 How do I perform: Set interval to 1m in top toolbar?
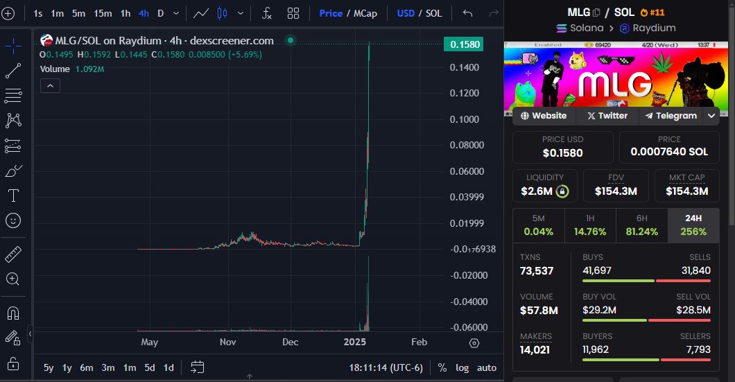click(x=57, y=14)
